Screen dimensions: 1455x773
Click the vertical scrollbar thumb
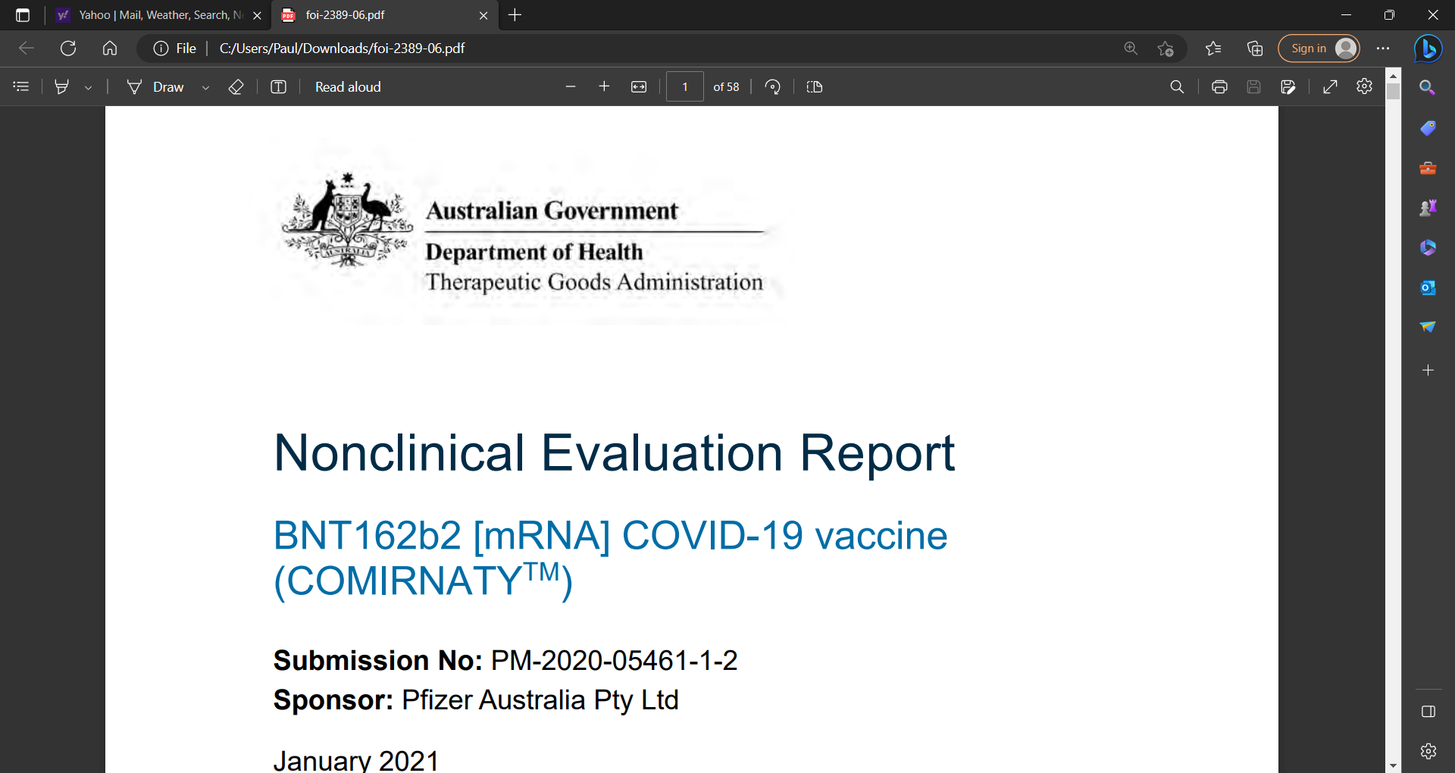[x=1393, y=92]
